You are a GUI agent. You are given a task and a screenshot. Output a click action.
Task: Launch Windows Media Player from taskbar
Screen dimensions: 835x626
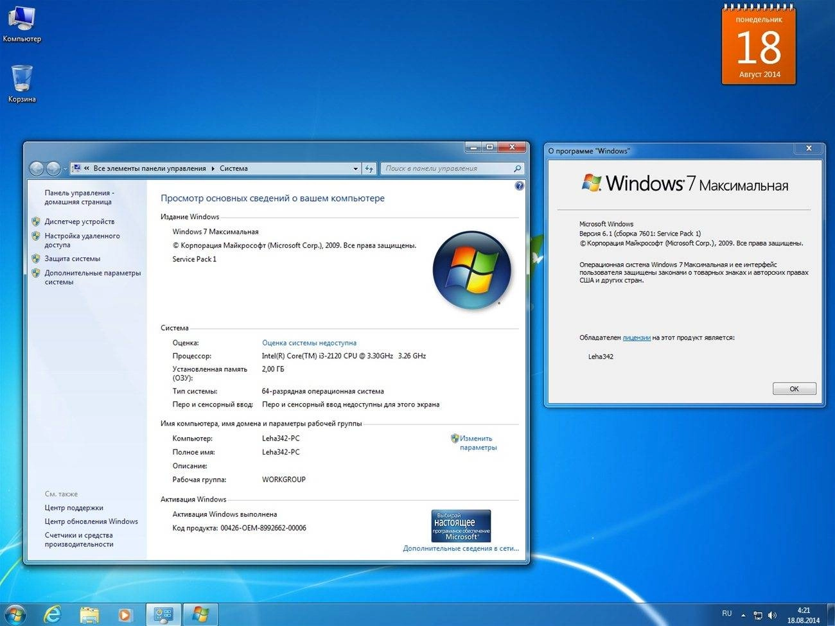[125, 614]
